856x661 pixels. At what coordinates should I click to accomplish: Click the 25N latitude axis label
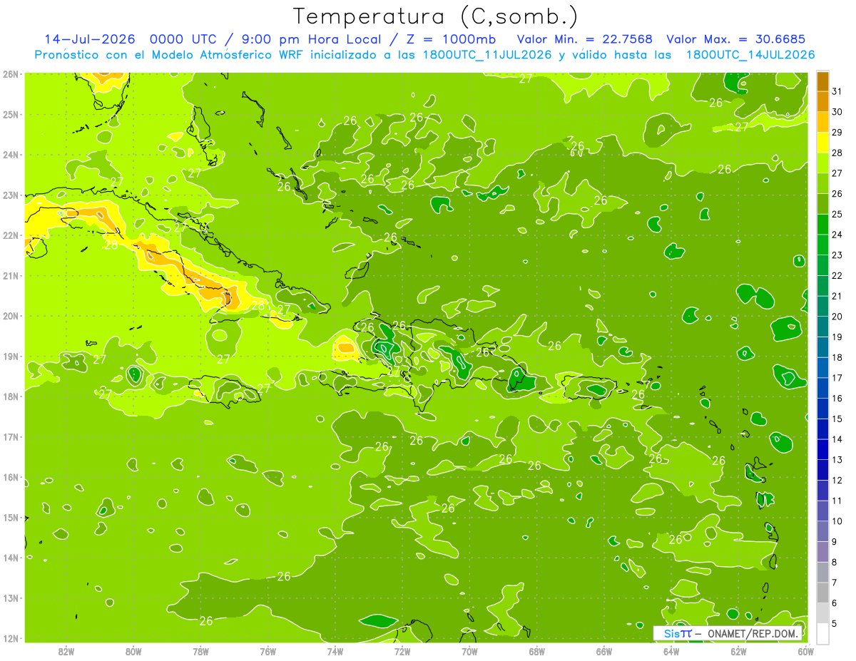click(10, 114)
